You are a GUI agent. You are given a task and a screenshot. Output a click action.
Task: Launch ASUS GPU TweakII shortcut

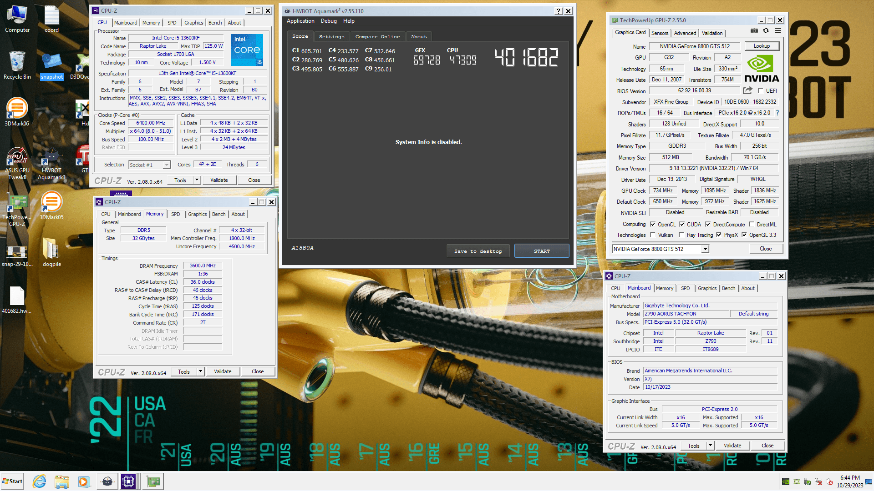pyautogui.click(x=17, y=163)
